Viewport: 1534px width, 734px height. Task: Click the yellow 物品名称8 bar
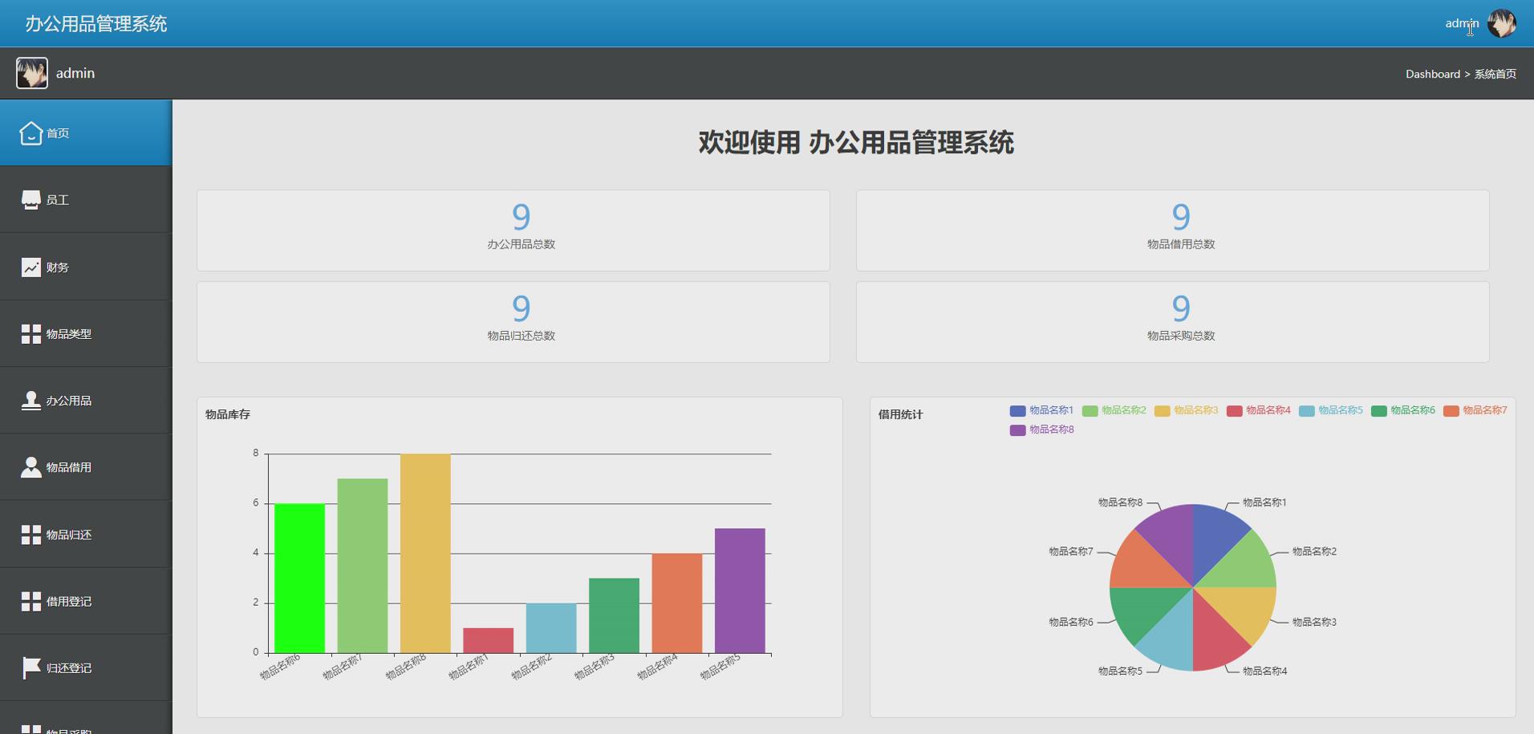[x=425, y=553]
